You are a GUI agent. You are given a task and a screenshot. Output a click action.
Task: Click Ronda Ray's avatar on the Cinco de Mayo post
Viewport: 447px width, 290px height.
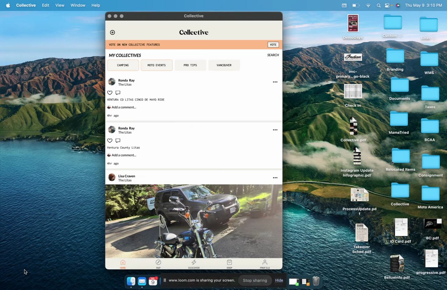[112, 82]
